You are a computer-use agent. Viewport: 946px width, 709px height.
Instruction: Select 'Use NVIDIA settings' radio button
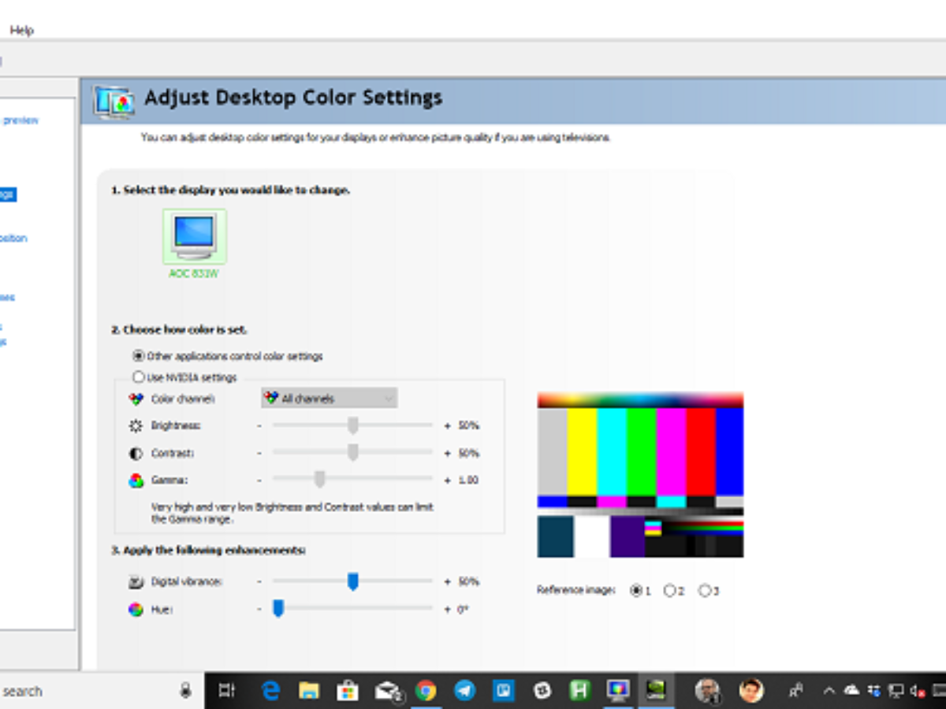click(x=139, y=377)
